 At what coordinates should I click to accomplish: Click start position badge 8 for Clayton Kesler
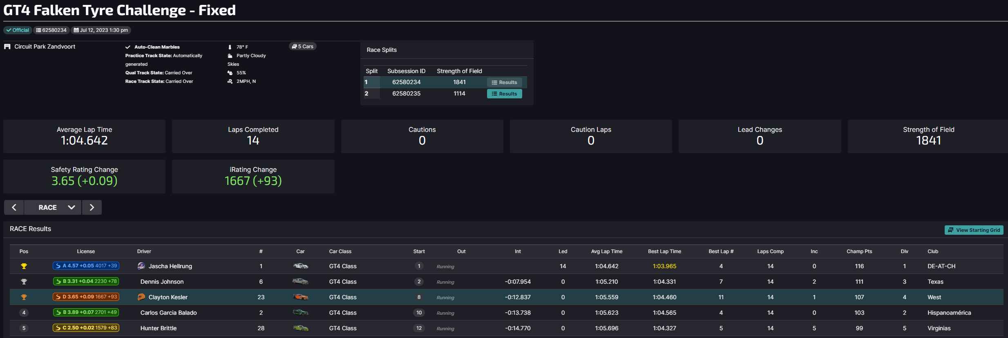point(419,297)
